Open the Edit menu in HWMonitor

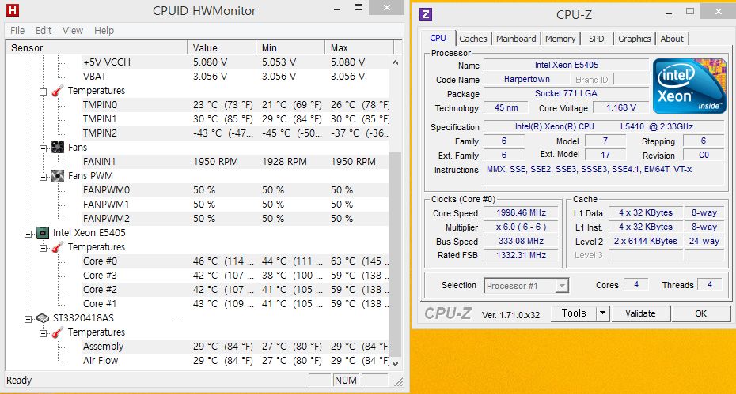pos(44,31)
